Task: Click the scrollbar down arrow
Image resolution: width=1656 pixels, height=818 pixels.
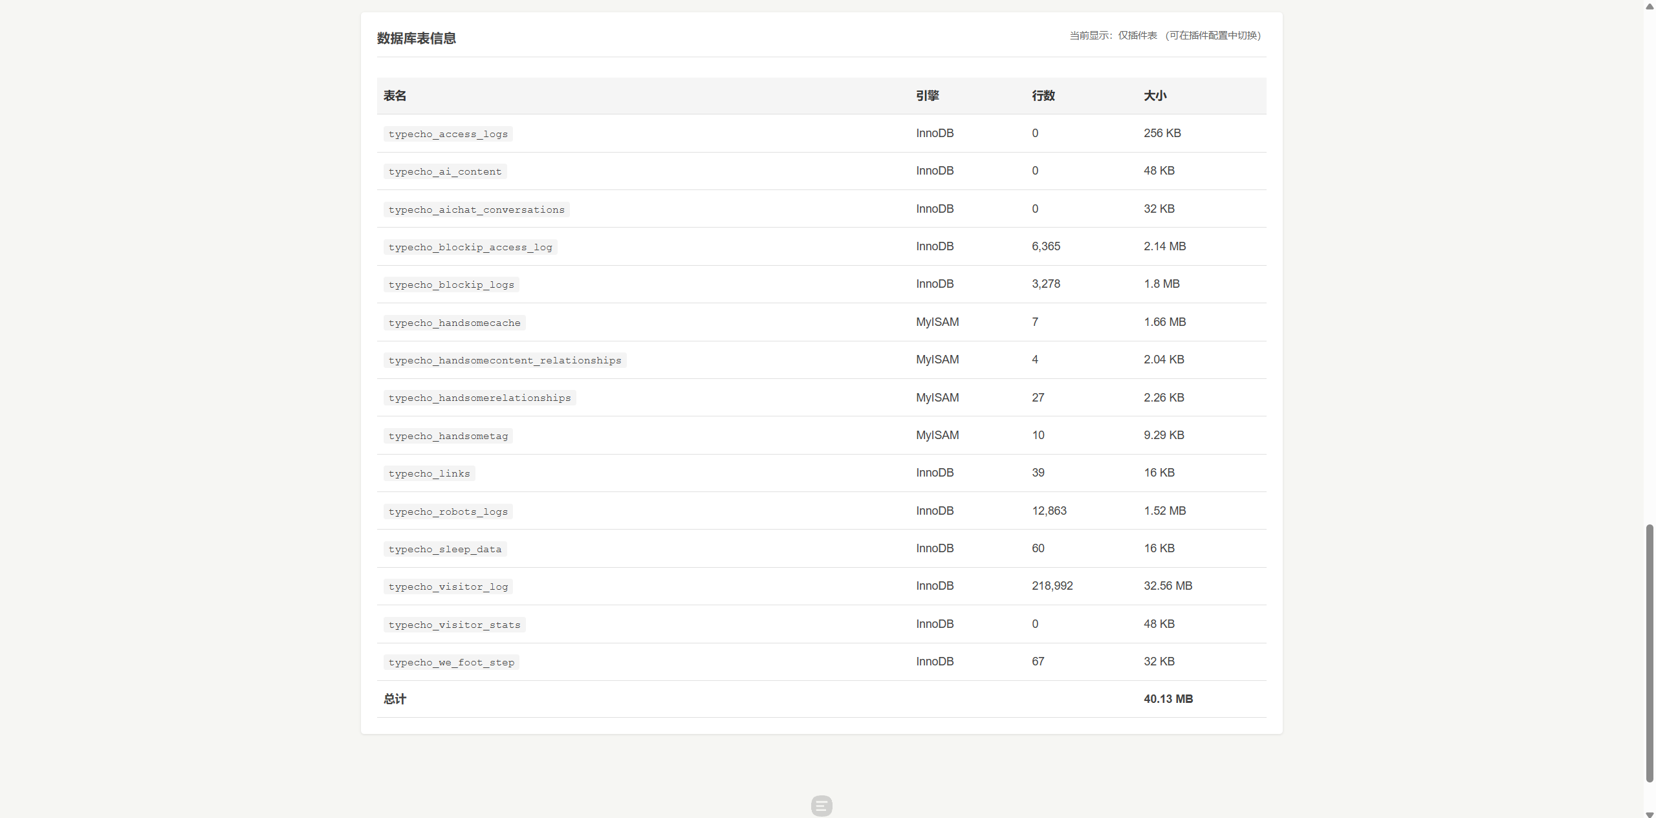Action: click(1650, 814)
